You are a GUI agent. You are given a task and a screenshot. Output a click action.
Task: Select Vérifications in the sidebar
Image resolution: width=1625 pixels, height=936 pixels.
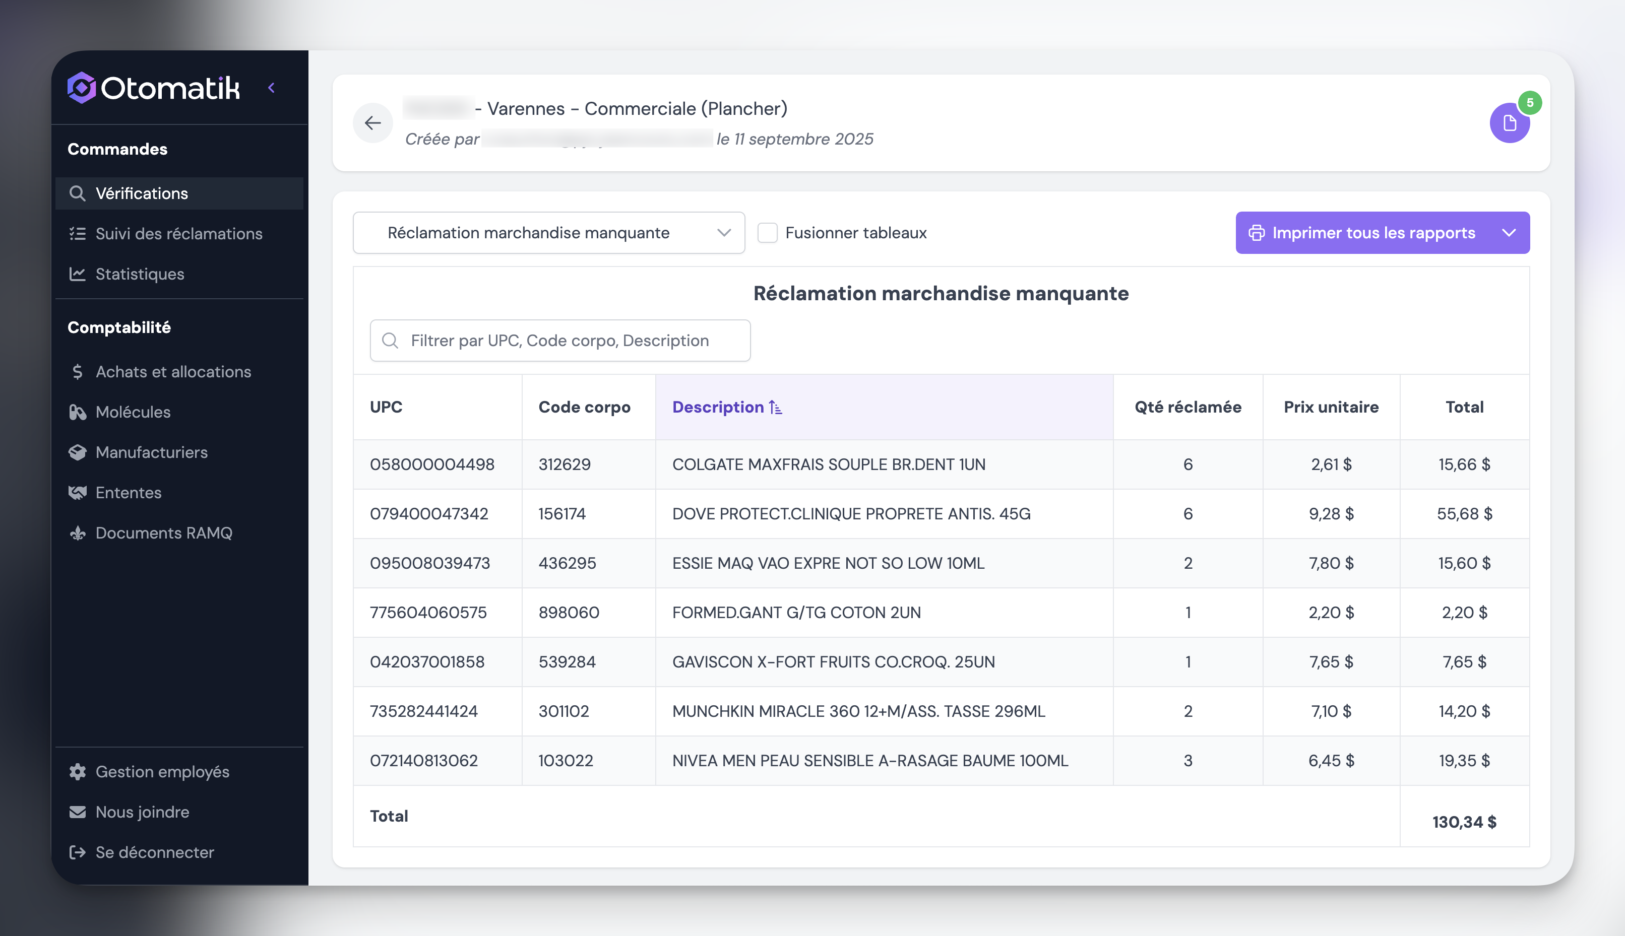pyautogui.click(x=142, y=193)
